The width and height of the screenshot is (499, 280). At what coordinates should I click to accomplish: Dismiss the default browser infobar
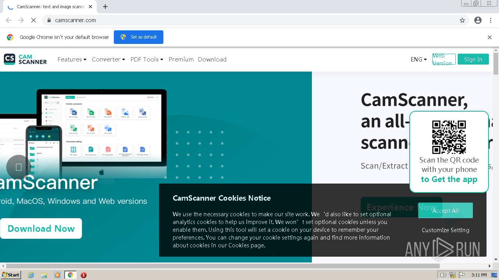(489, 37)
